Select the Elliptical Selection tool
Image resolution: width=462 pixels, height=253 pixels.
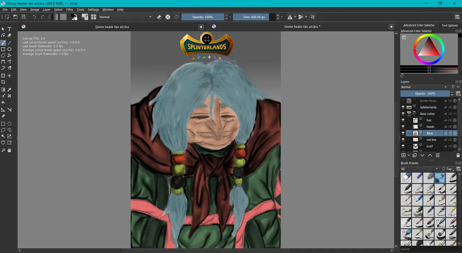click(x=9, y=124)
